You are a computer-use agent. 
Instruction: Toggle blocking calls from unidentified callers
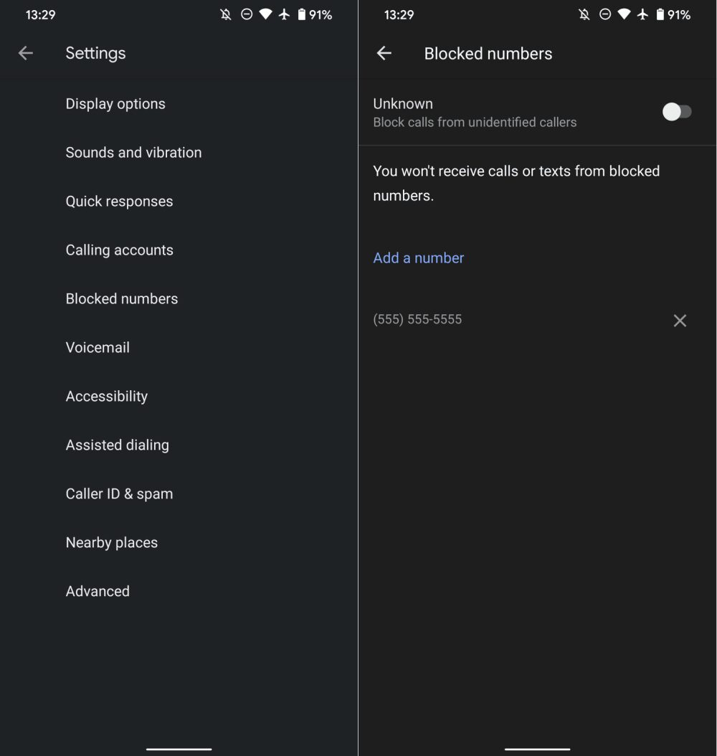(x=676, y=112)
